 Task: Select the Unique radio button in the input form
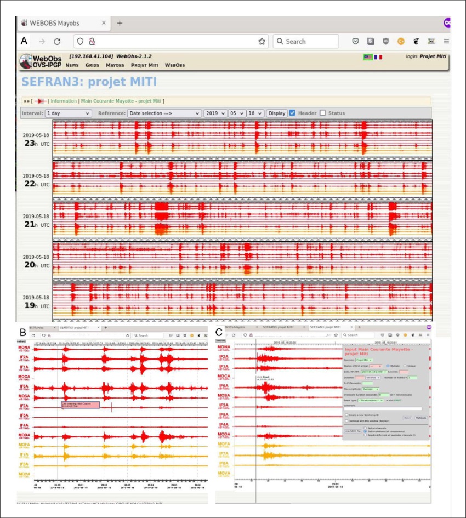tap(406, 366)
